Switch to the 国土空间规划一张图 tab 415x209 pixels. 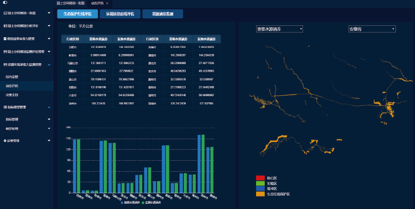70,3
